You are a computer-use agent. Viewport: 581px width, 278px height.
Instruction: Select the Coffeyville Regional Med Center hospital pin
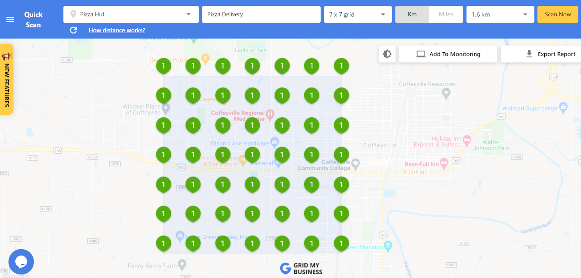(270, 115)
